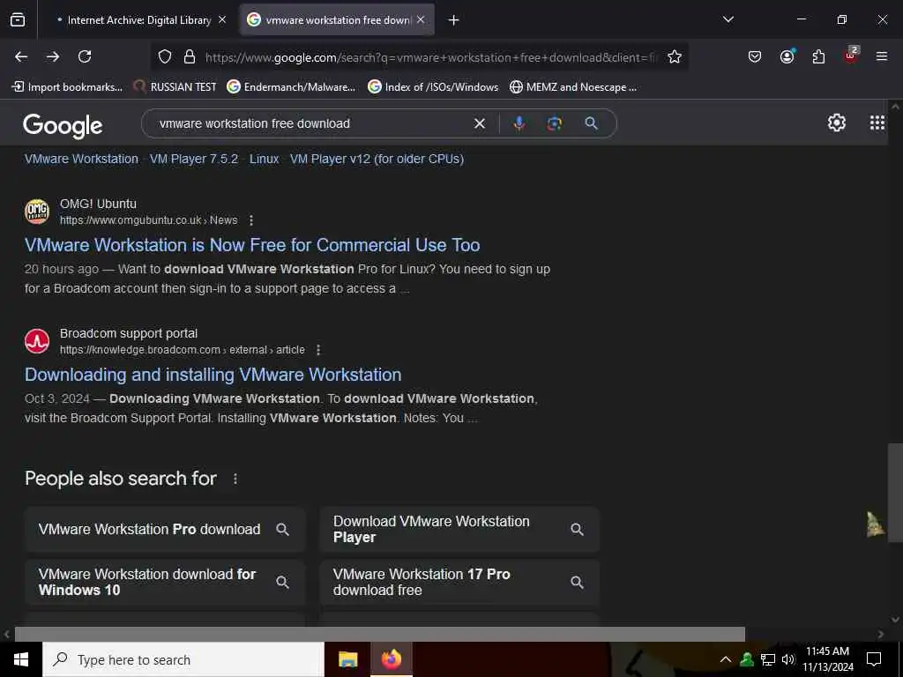This screenshot has width=903, height=677.
Task: Close the vmware workstation search tab
Action: (421, 20)
